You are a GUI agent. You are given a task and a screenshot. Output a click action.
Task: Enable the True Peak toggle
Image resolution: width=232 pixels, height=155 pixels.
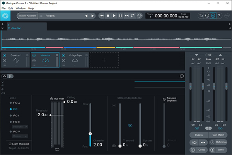(52, 99)
